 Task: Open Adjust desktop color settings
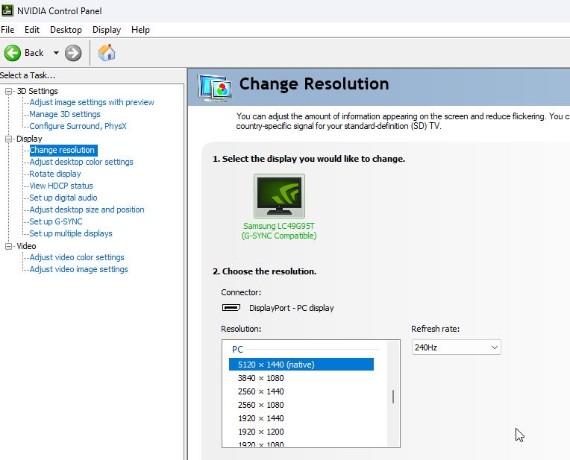click(x=81, y=162)
